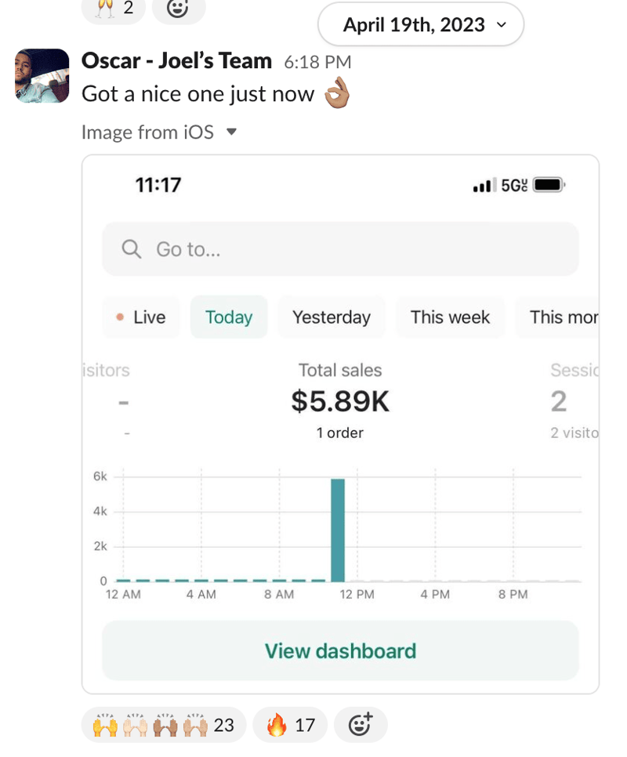Click the sales bar near 12 PM
This screenshot has height=757, width=627.
point(338,530)
